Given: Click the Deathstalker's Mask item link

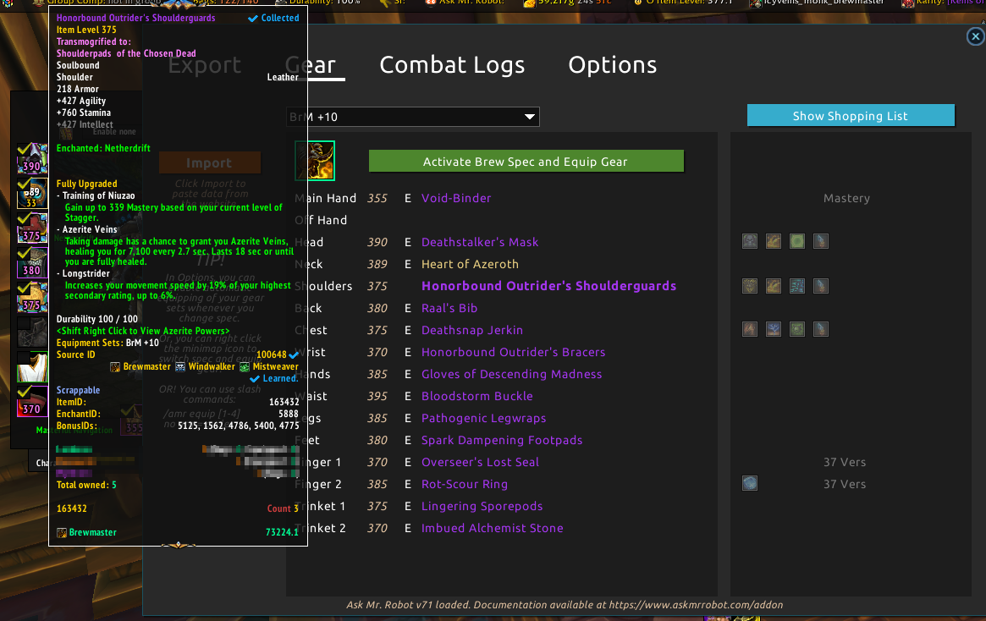Looking at the screenshot, I should (x=480, y=242).
